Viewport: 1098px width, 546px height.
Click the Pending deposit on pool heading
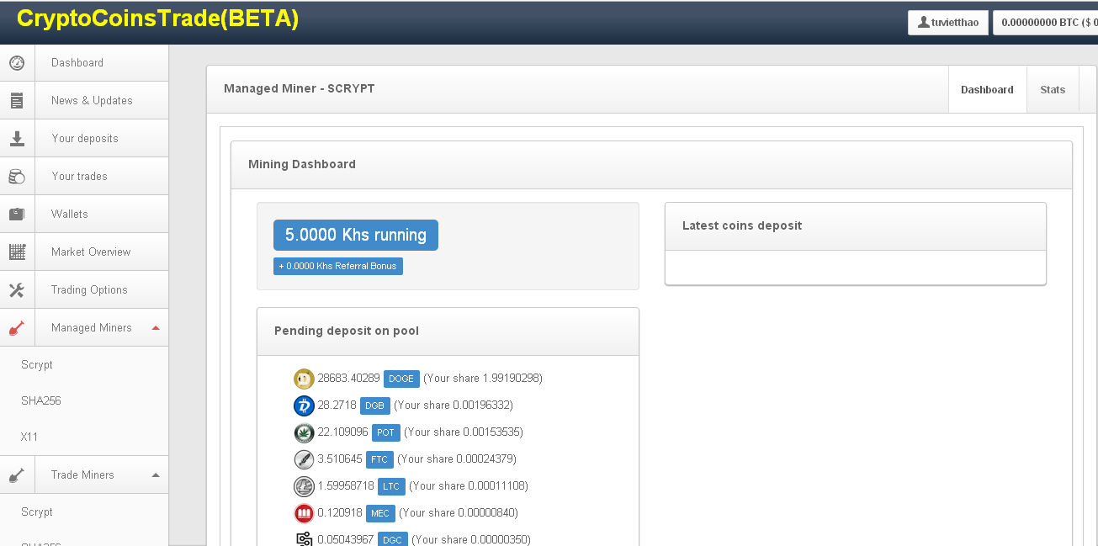tap(347, 331)
